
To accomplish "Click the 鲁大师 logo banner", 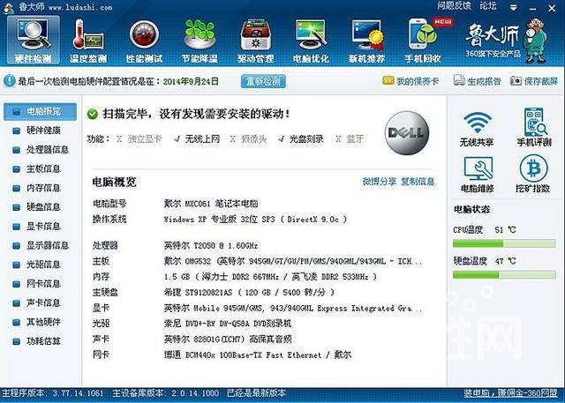I will [506, 41].
